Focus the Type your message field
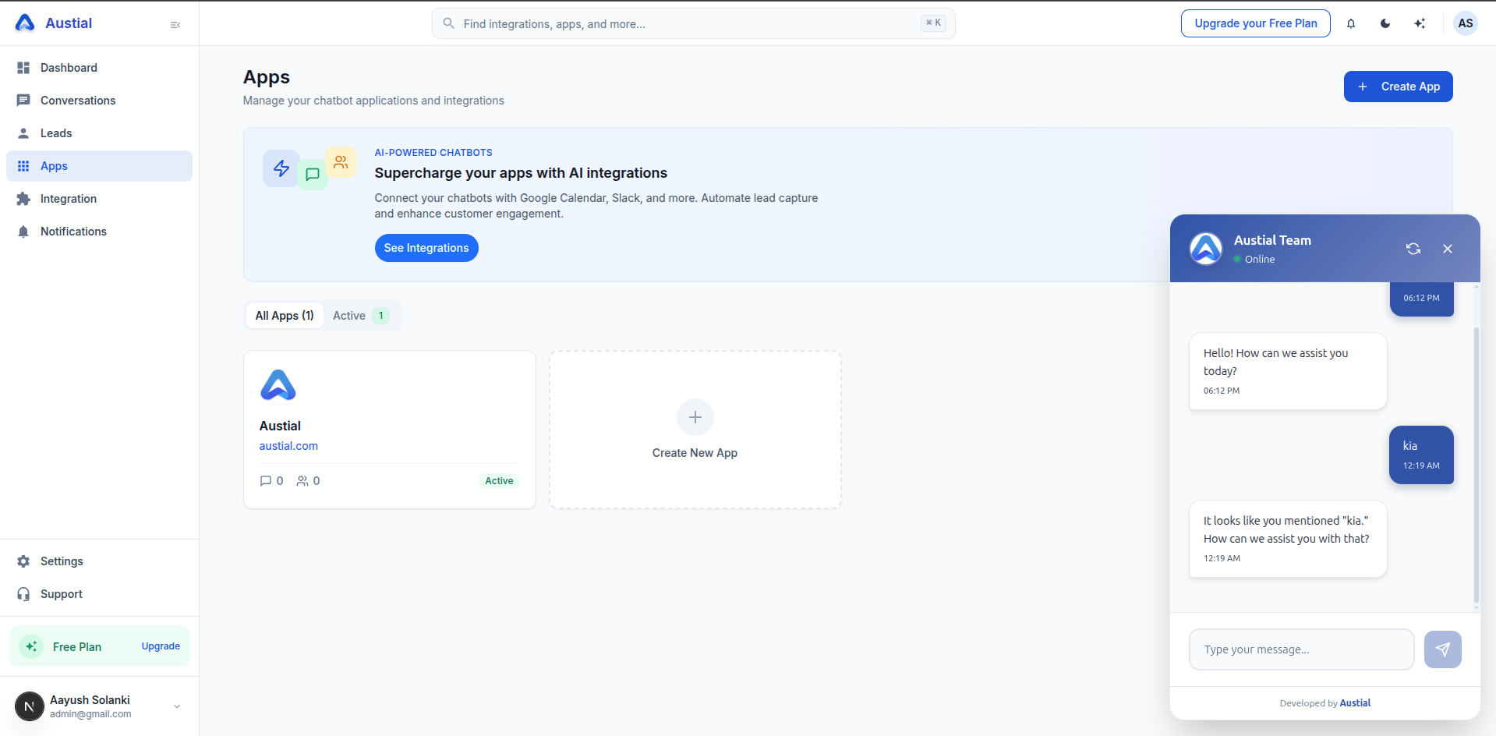Image resolution: width=1496 pixels, height=736 pixels. tap(1301, 649)
